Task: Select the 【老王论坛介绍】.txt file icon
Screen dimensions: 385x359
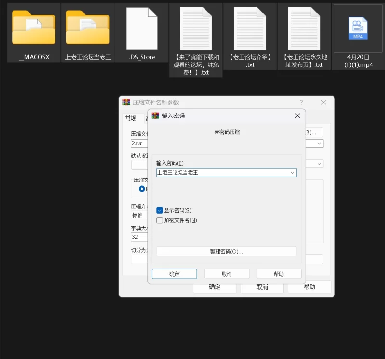Action: click(250, 28)
